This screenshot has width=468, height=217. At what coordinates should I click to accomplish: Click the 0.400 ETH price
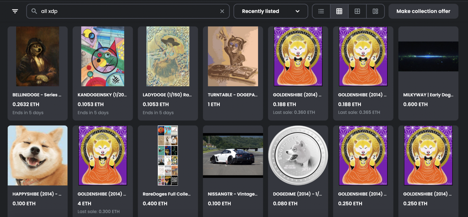pyautogui.click(x=155, y=203)
